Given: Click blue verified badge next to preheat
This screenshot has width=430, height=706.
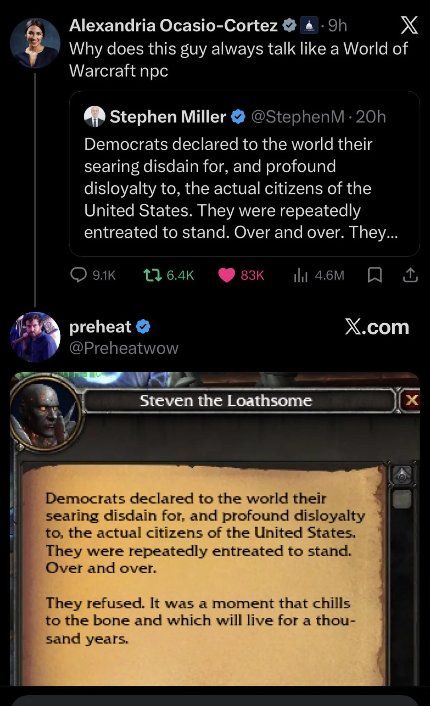Looking at the screenshot, I should coord(143,326).
